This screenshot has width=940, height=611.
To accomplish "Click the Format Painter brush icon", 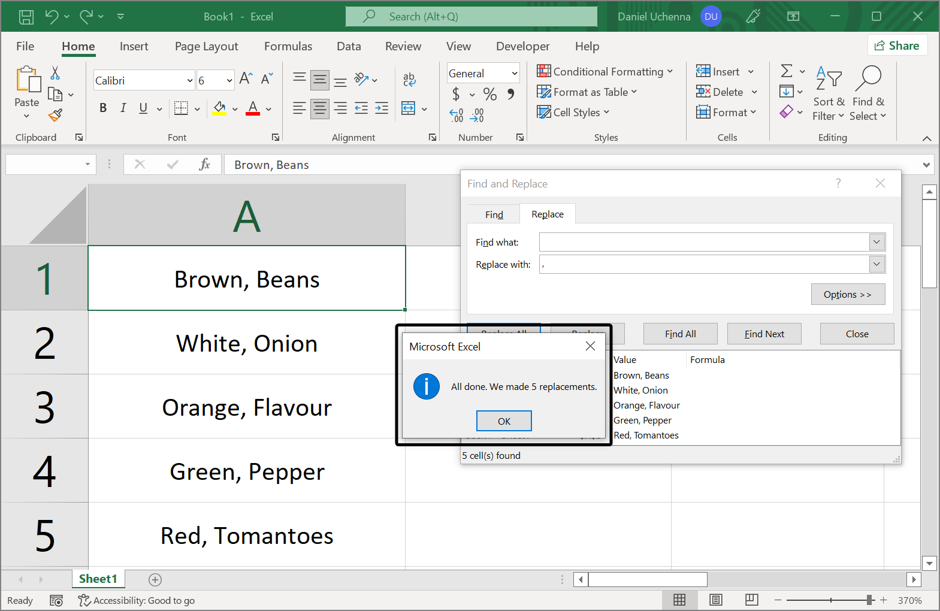I will [56, 115].
